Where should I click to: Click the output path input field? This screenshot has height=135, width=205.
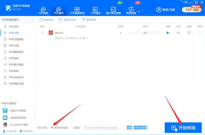coord(106,128)
